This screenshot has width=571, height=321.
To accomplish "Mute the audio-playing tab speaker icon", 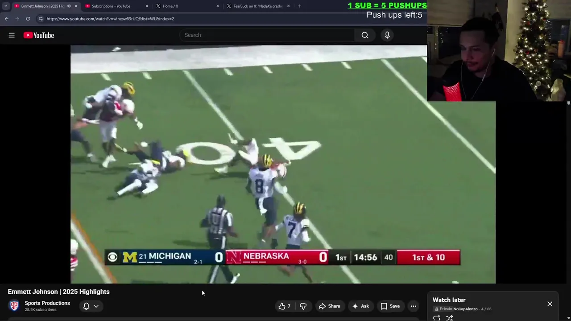I will pyautogui.click(x=69, y=6).
